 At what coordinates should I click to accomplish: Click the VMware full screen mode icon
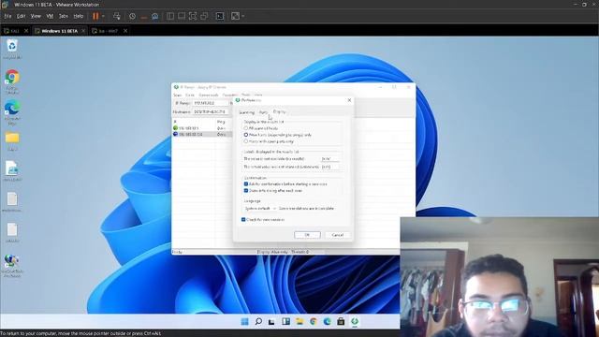[x=193, y=16]
